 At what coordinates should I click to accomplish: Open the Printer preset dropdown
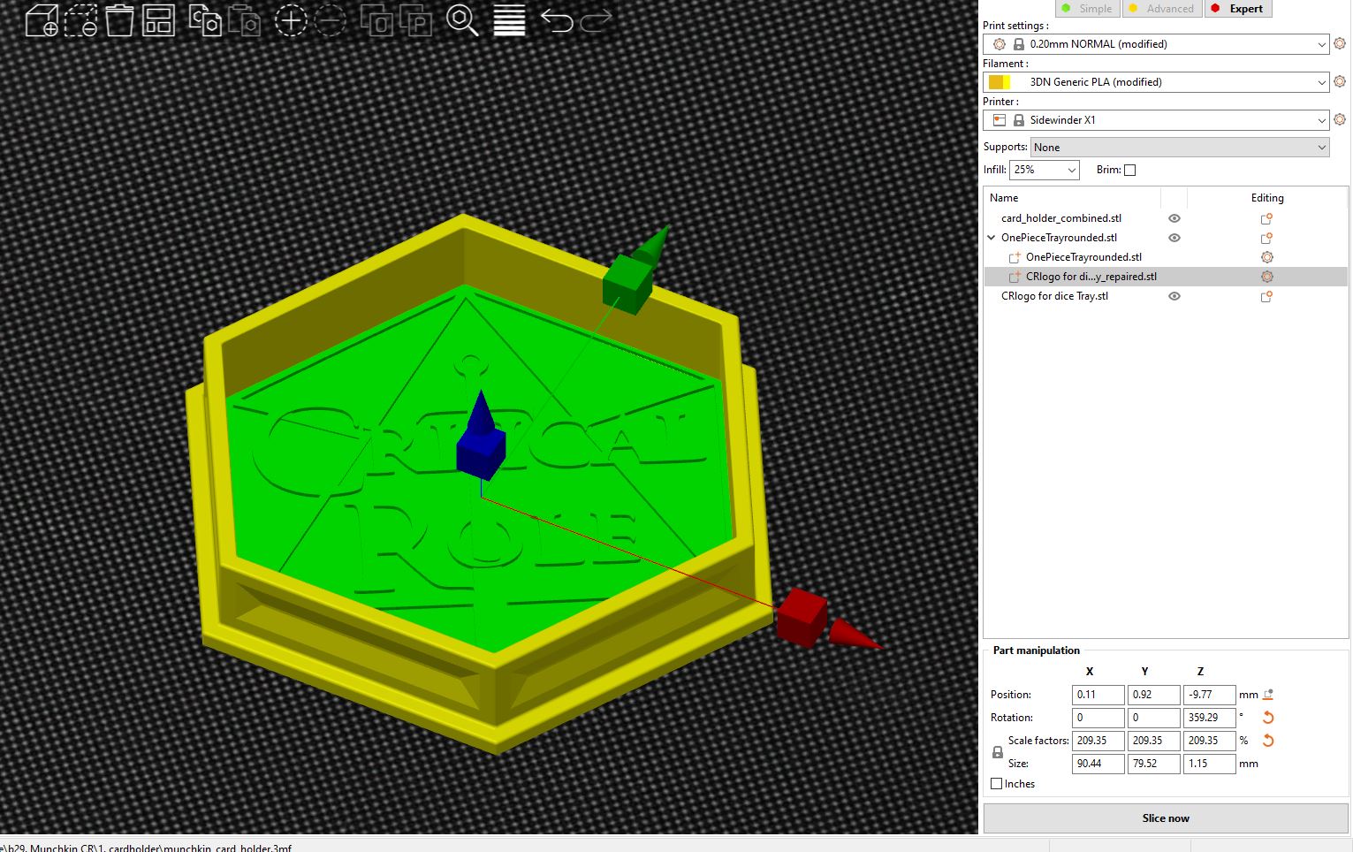point(1156,120)
